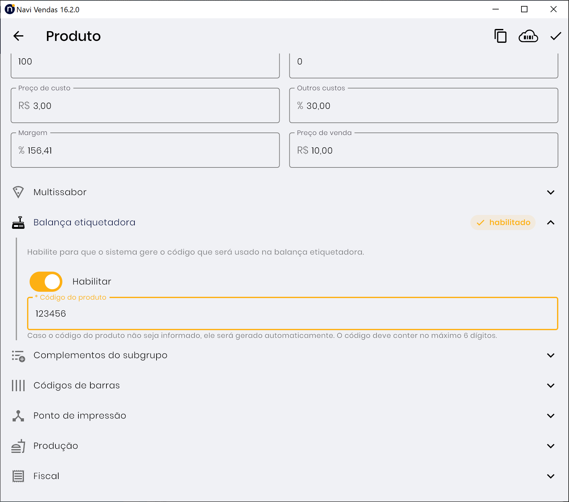Open the Complementos do subgrupo section
Viewport: 569px width, 502px height.
pyautogui.click(x=100, y=355)
